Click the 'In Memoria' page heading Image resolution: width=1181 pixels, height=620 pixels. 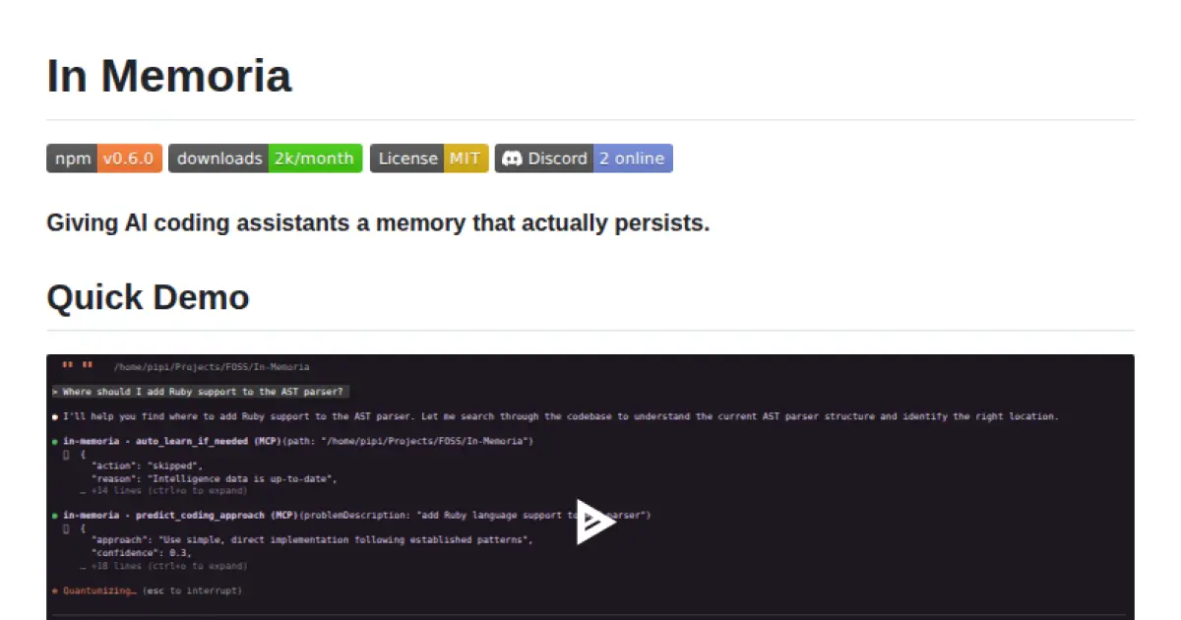(169, 76)
